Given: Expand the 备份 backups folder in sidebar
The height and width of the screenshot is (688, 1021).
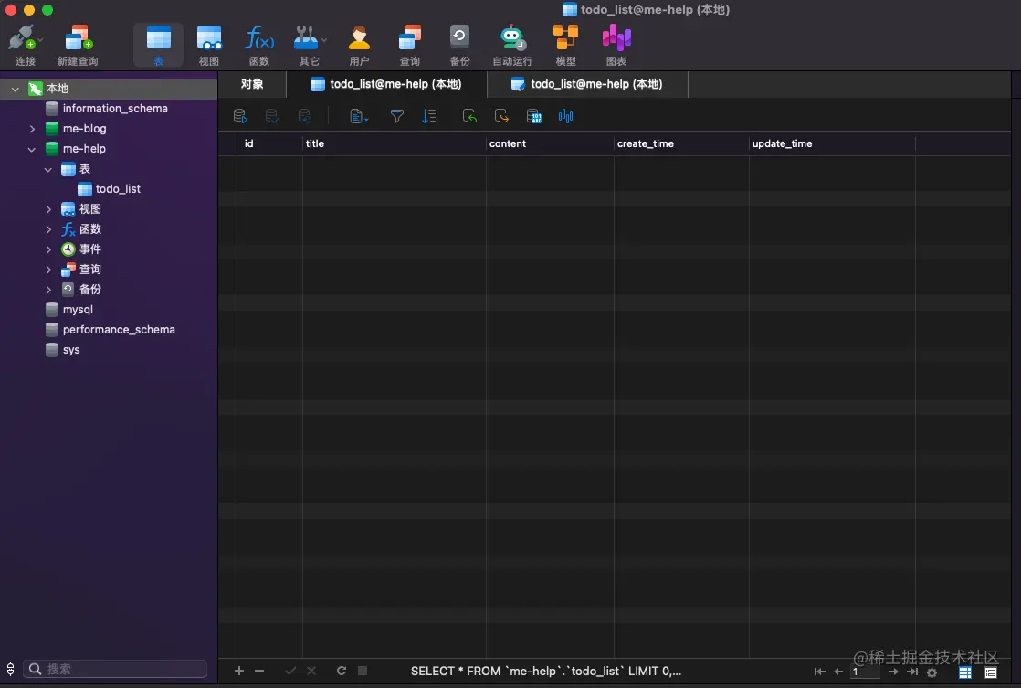Looking at the screenshot, I should (48, 290).
